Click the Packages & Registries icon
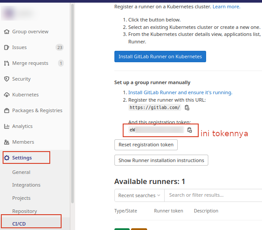 tap(7, 111)
